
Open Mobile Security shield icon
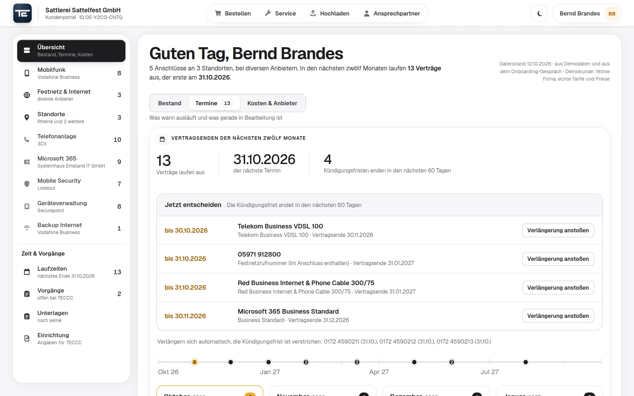(27, 184)
